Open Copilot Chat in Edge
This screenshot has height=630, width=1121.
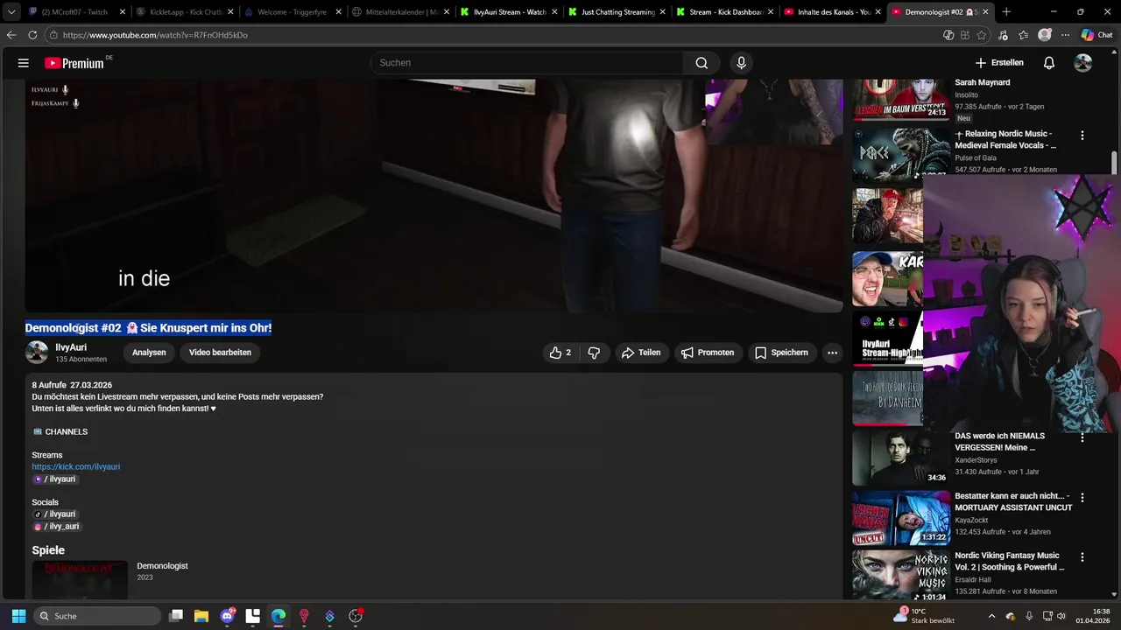[x=1096, y=35]
